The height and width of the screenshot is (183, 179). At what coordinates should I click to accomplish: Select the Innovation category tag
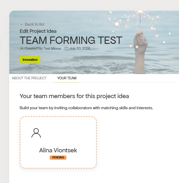30,60
